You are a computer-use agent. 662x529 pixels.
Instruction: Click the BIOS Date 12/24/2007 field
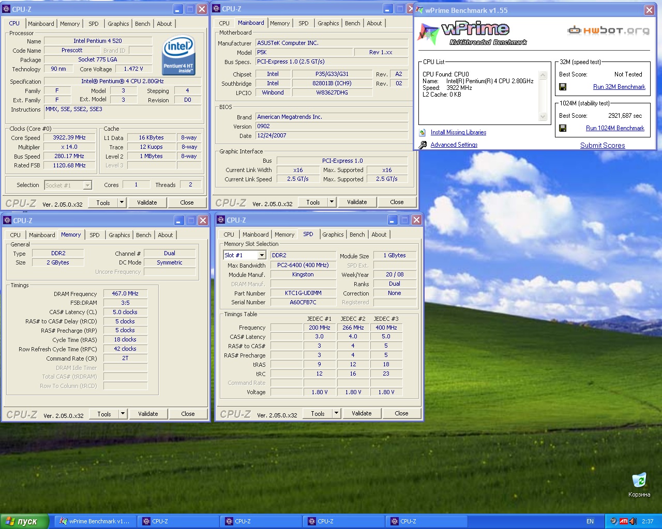(x=332, y=135)
